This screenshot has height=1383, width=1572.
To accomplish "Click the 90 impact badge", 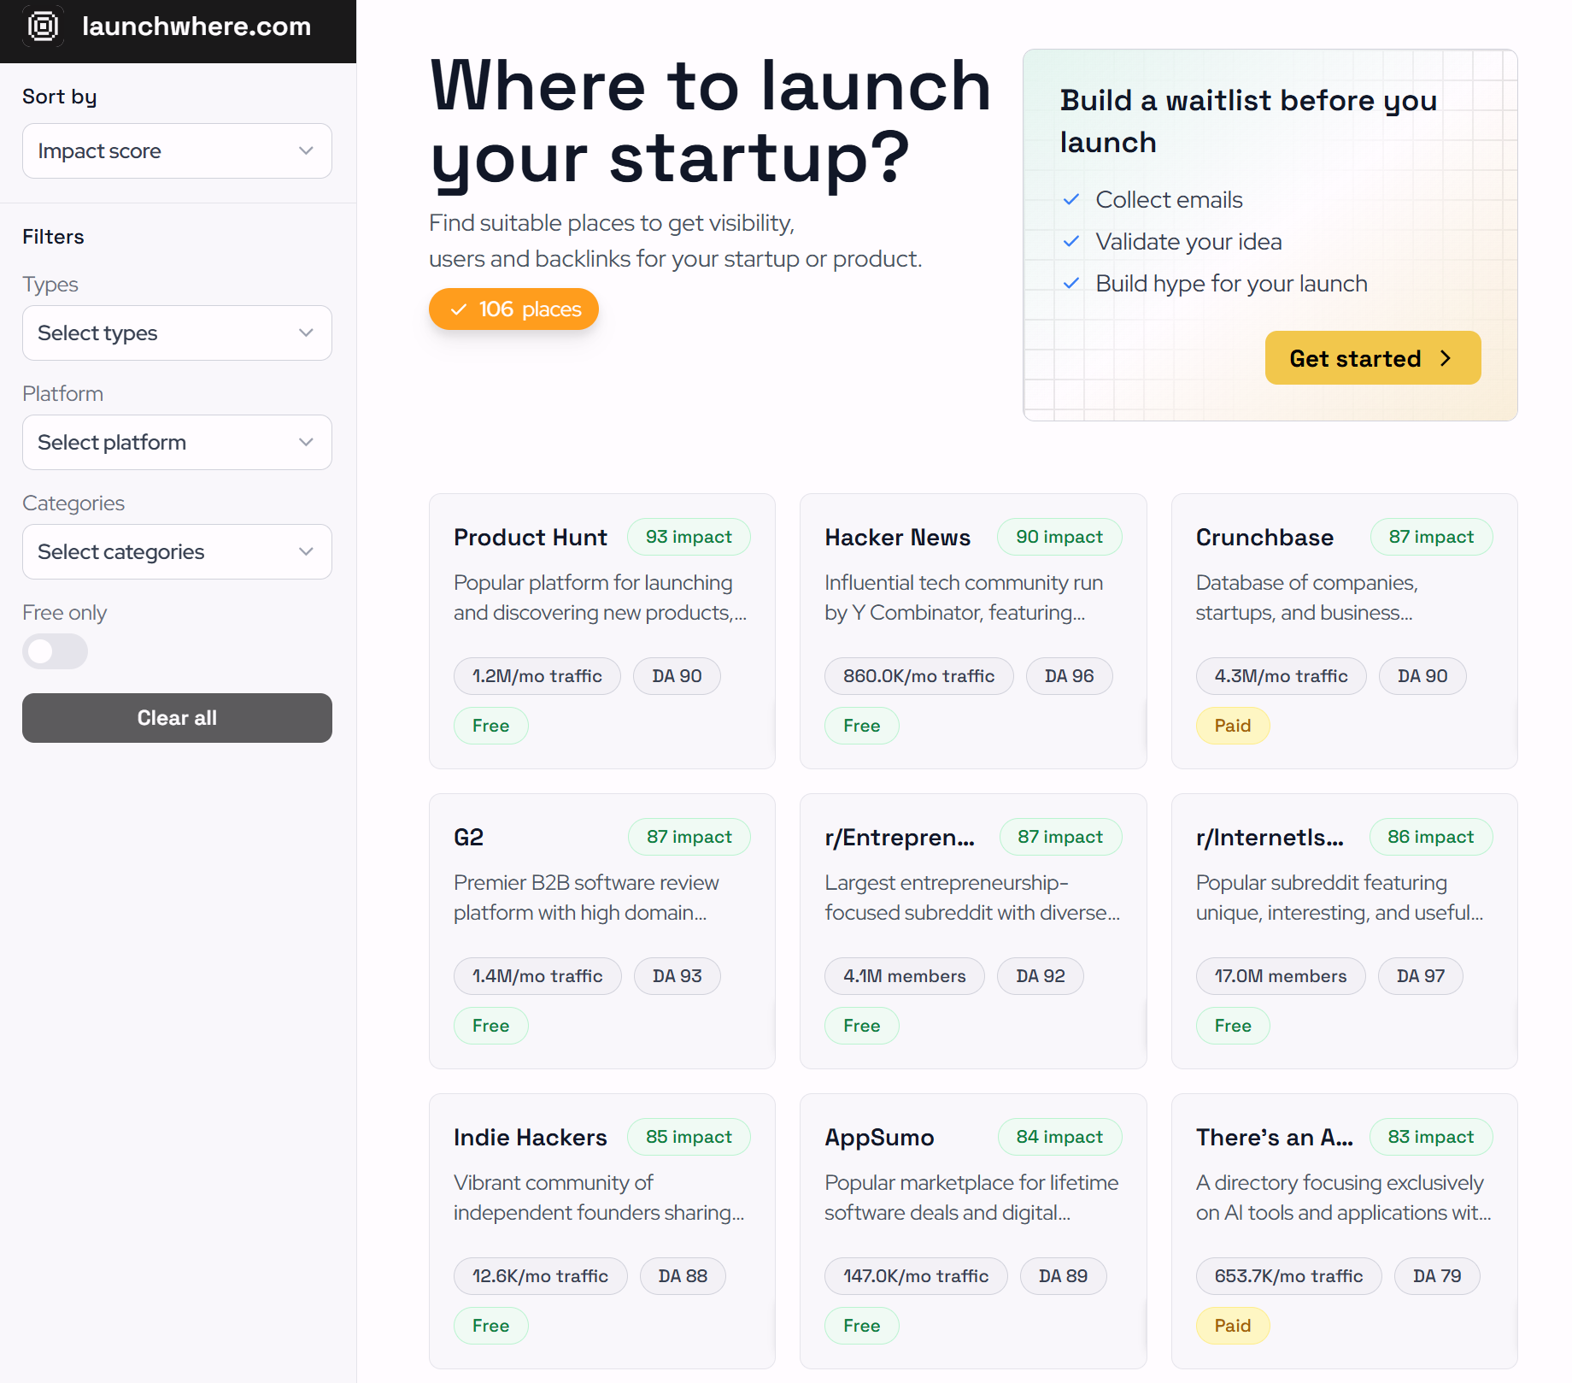I will (x=1059, y=537).
